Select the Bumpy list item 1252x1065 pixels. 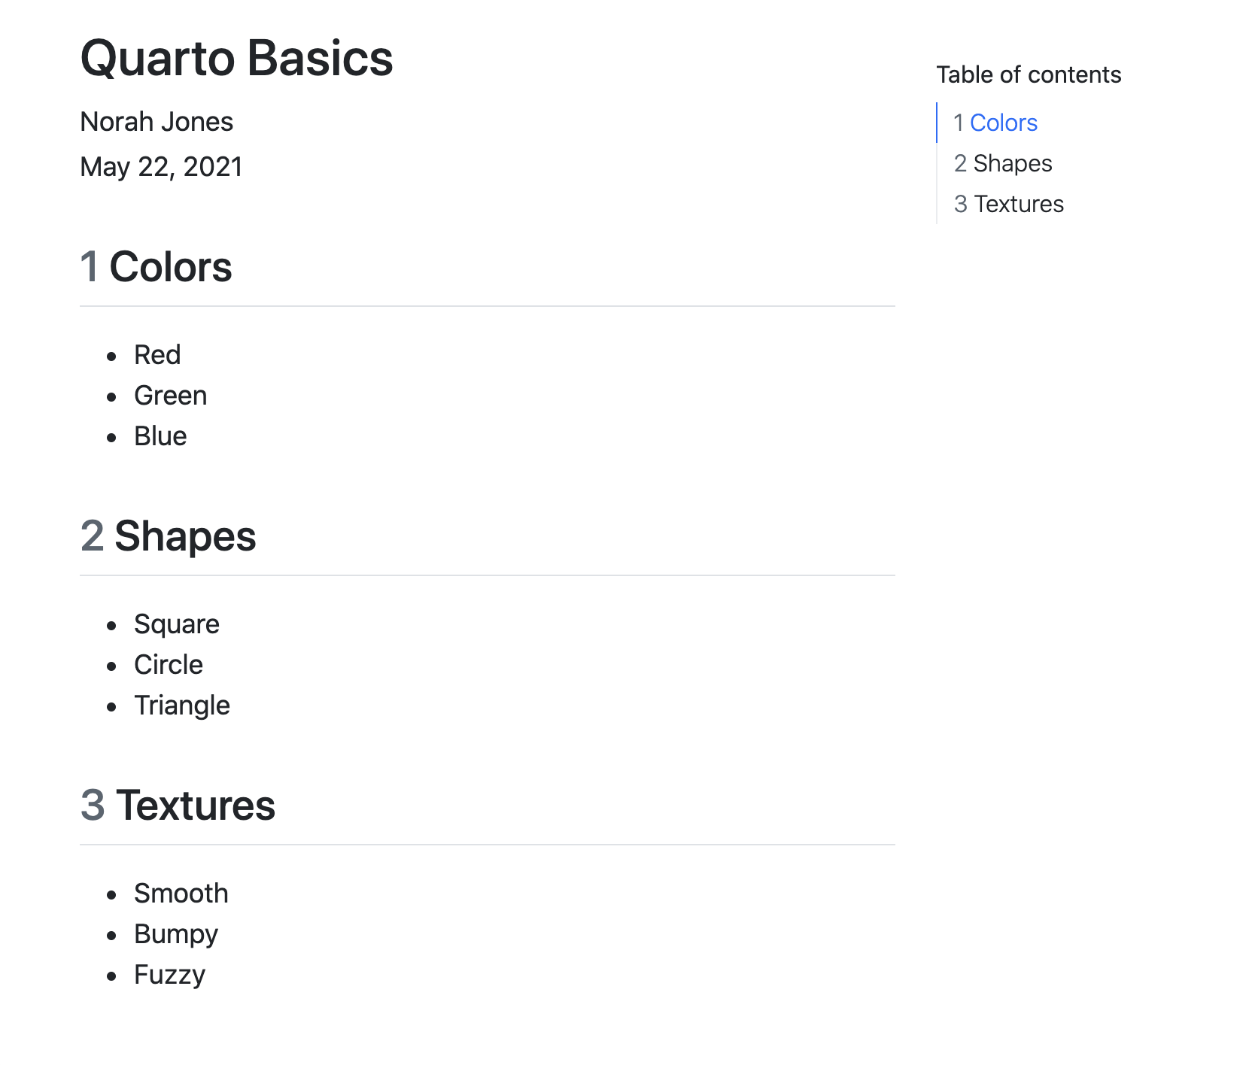tap(175, 933)
